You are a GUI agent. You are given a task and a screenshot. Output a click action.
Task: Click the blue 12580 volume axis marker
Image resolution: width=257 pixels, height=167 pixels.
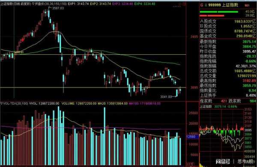click(191, 137)
